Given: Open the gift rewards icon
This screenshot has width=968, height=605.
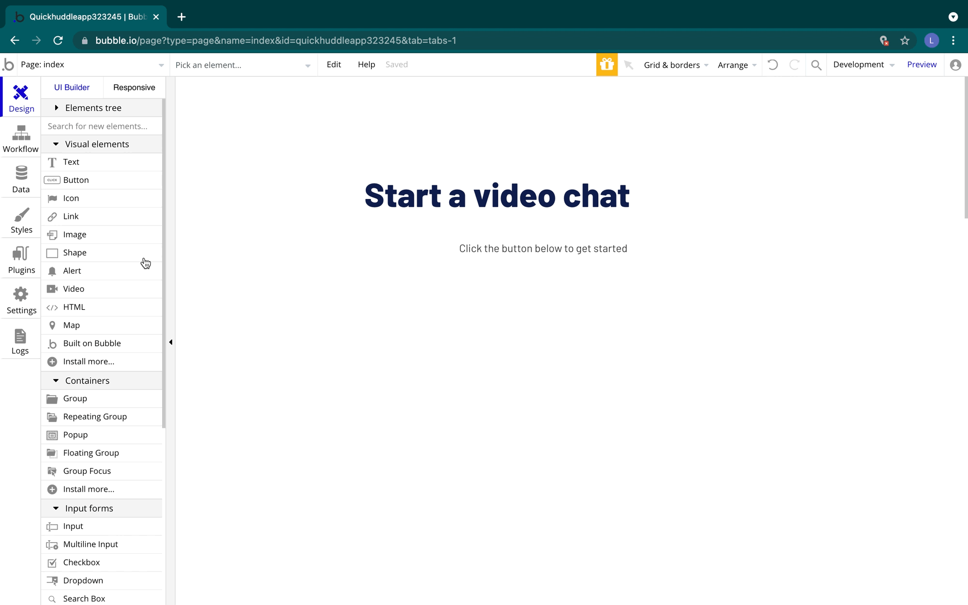Looking at the screenshot, I should (606, 64).
